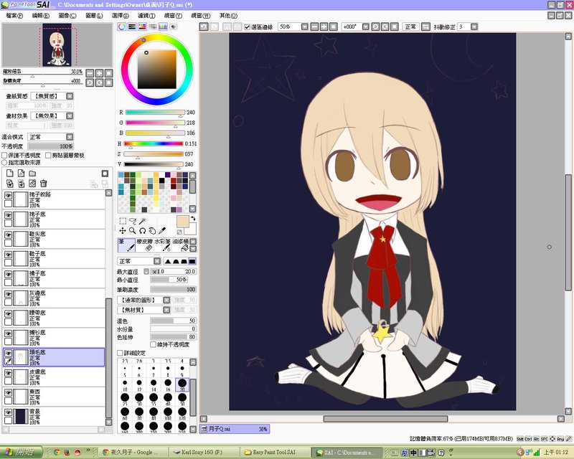
Task: Click the canvas zoom-in plus button
Action: coord(324,27)
